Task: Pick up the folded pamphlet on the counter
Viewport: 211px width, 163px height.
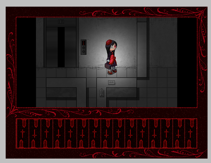Action: (102, 93)
